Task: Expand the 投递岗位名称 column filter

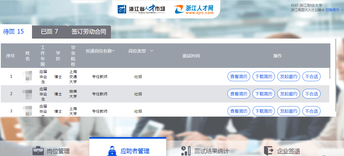Action: coord(114,51)
